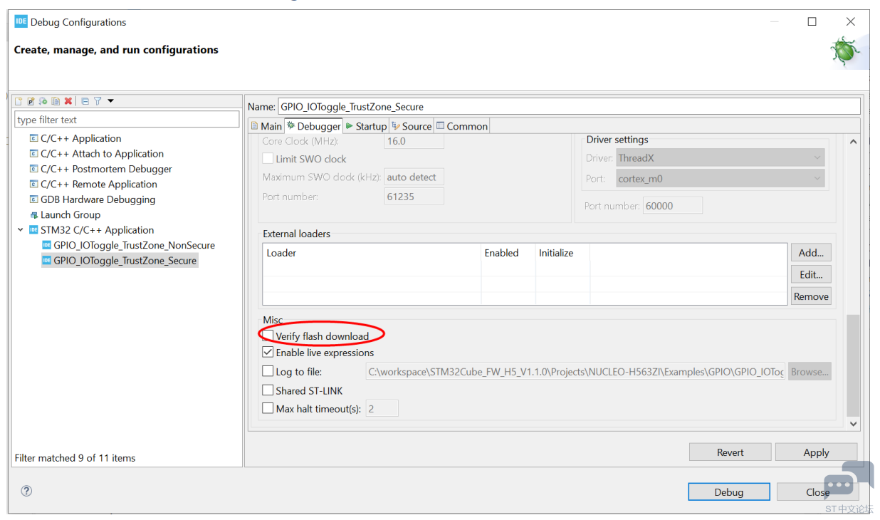Open the Startup tab
The image size is (880, 520).
point(366,126)
